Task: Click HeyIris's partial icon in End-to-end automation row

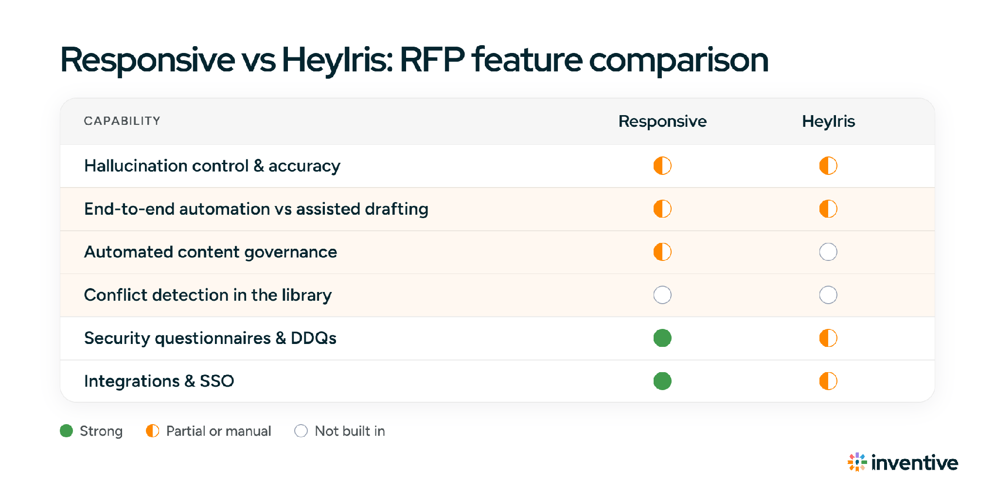Action: tap(828, 209)
